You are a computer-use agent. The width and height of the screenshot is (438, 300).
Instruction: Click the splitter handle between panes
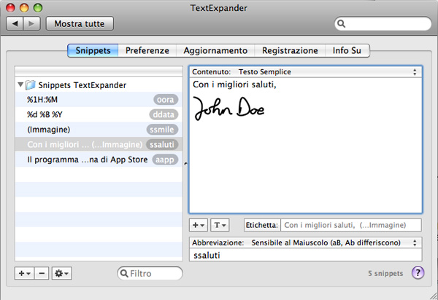pos(185,164)
